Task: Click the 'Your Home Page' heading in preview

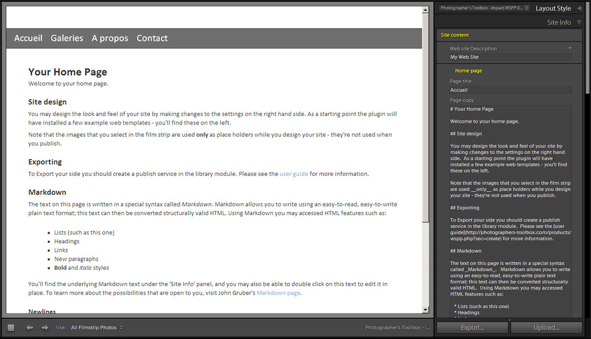Action: click(x=68, y=72)
